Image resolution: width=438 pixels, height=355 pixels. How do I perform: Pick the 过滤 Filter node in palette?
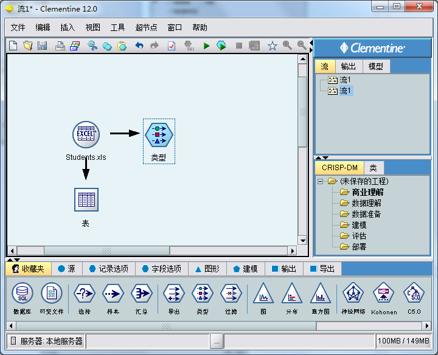tap(231, 294)
